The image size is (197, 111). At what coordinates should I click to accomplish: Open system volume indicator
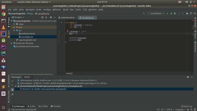(187, 2)
